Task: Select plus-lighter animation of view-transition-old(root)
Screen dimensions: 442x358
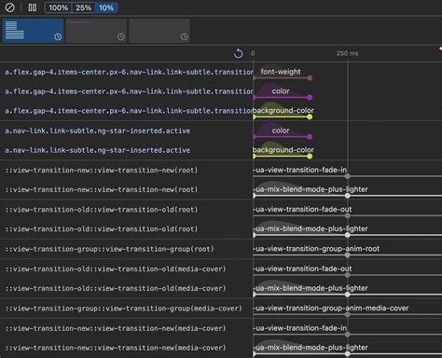Action: [x=311, y=228]
